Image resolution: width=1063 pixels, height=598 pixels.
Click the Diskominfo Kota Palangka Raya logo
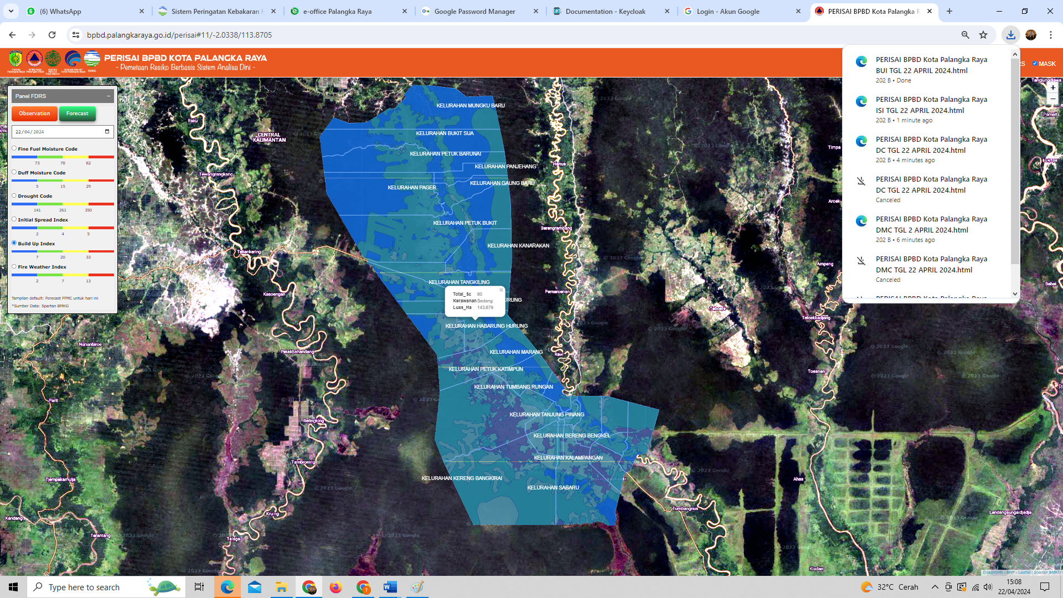pos(73,60)
